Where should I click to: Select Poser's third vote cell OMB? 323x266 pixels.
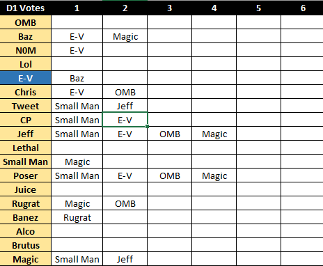[x=169, y=175]
